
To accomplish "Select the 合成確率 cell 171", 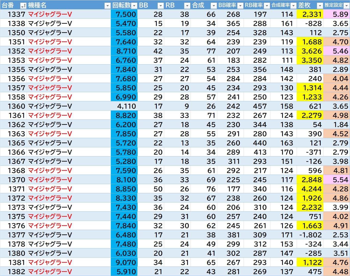I will click(x=283, y=235).
